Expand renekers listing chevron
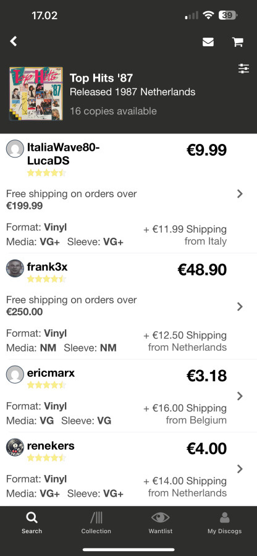 (x=240, y=469)
